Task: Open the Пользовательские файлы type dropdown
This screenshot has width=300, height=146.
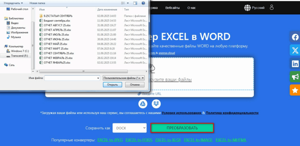Action: (x=124, y=78)
